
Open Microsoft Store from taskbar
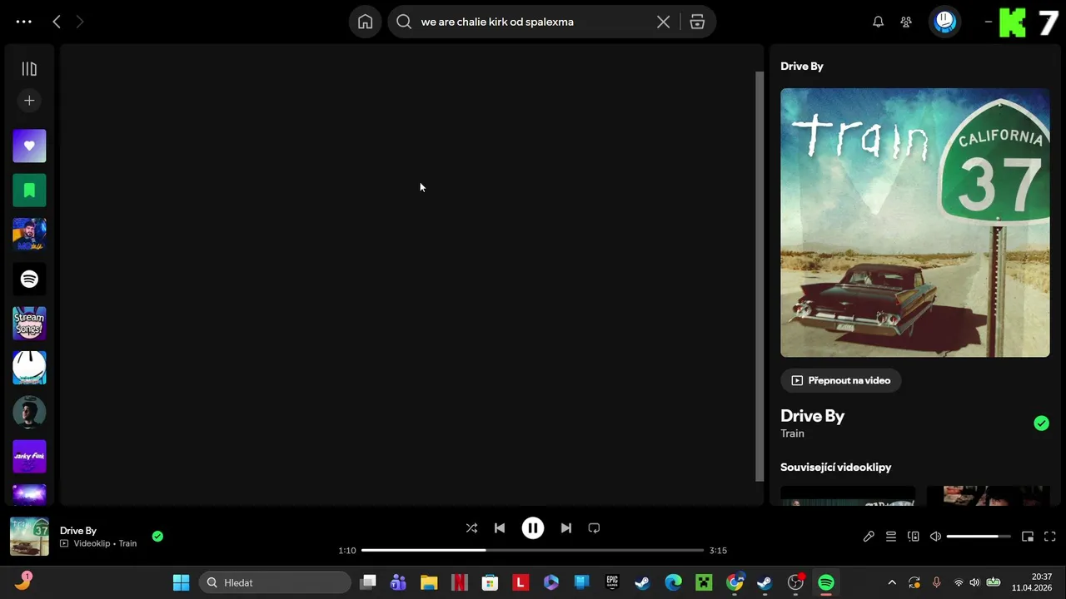tap(490, 582)
